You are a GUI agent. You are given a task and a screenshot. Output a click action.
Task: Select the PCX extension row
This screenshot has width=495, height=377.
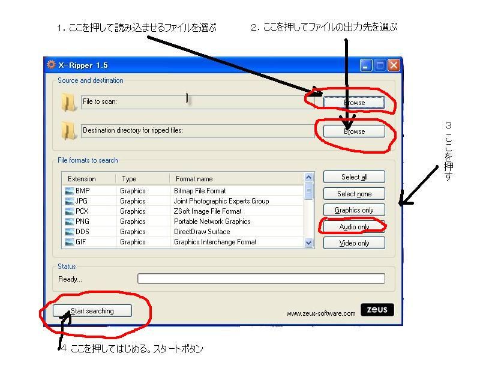pyautogui.click(x=183, y=211)
